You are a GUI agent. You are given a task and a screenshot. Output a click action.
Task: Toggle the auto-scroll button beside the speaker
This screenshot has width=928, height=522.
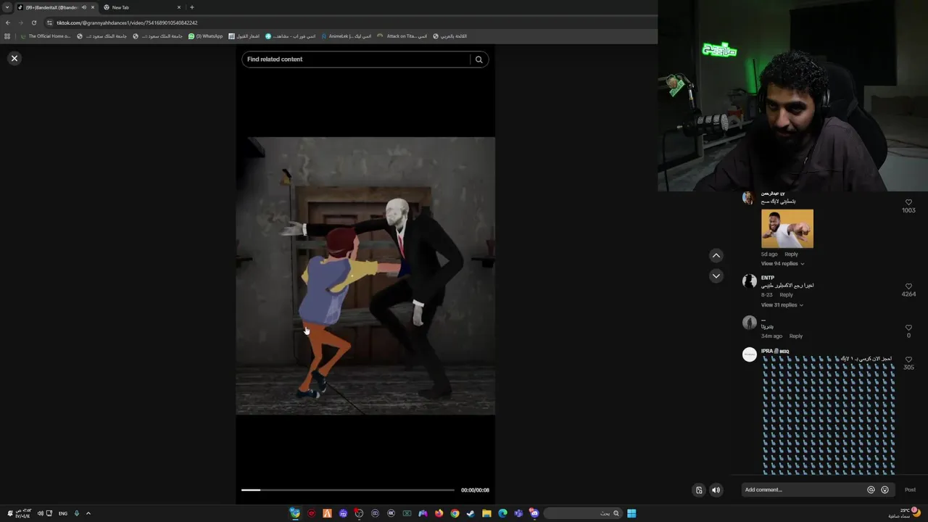tap(699, 490)
